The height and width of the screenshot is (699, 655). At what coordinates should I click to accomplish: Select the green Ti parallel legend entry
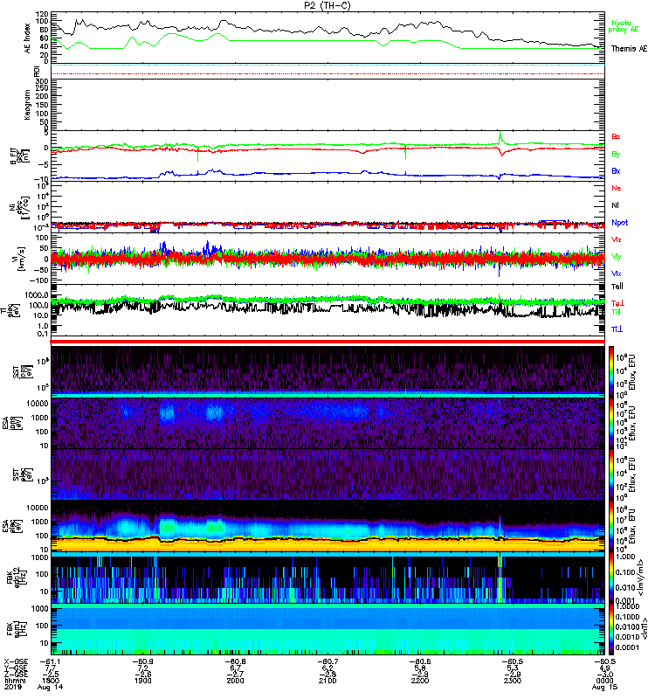click(616, 312)
